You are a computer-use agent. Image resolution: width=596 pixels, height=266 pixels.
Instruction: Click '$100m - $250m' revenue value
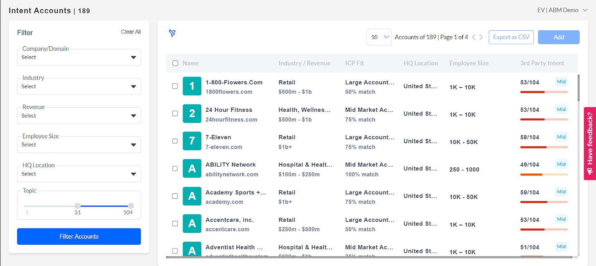299,174
